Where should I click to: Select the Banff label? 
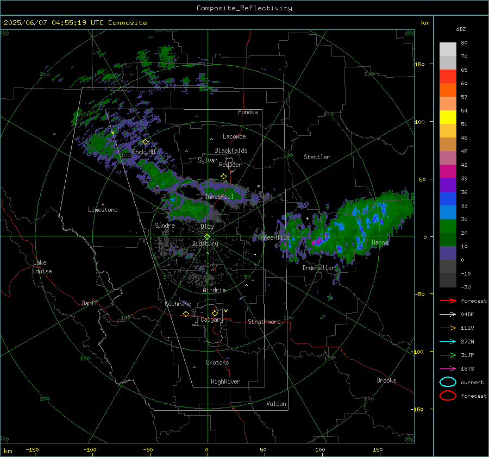pos(90,303)
